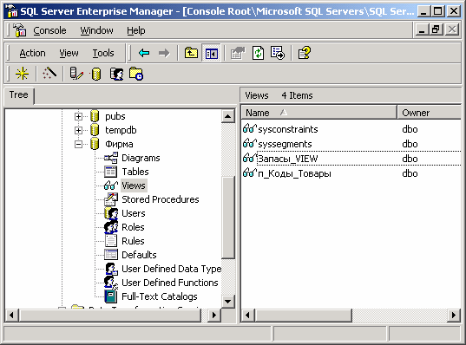This screenshot has height=345, width=466.
Task: Select User Defined Data Types node
Action: [x=172, y=269]
